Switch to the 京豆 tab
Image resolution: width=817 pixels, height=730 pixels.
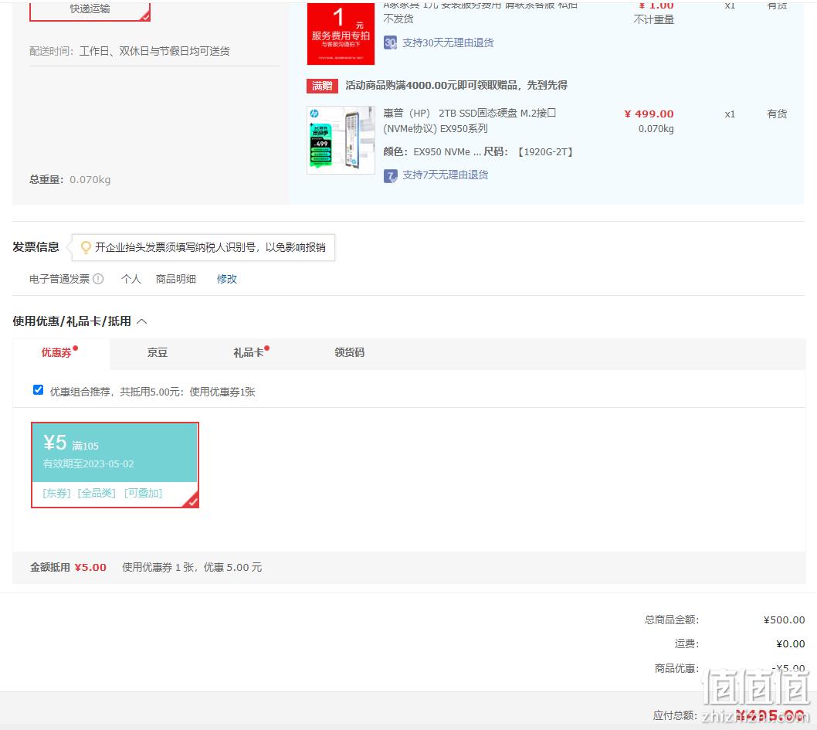click(x=158, y=353)
